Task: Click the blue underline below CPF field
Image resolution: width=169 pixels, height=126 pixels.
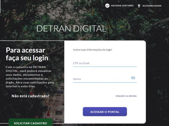Action: coord(105,67)
